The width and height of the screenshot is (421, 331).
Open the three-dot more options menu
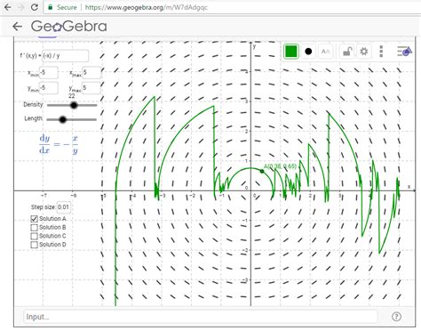coord(381,52)
